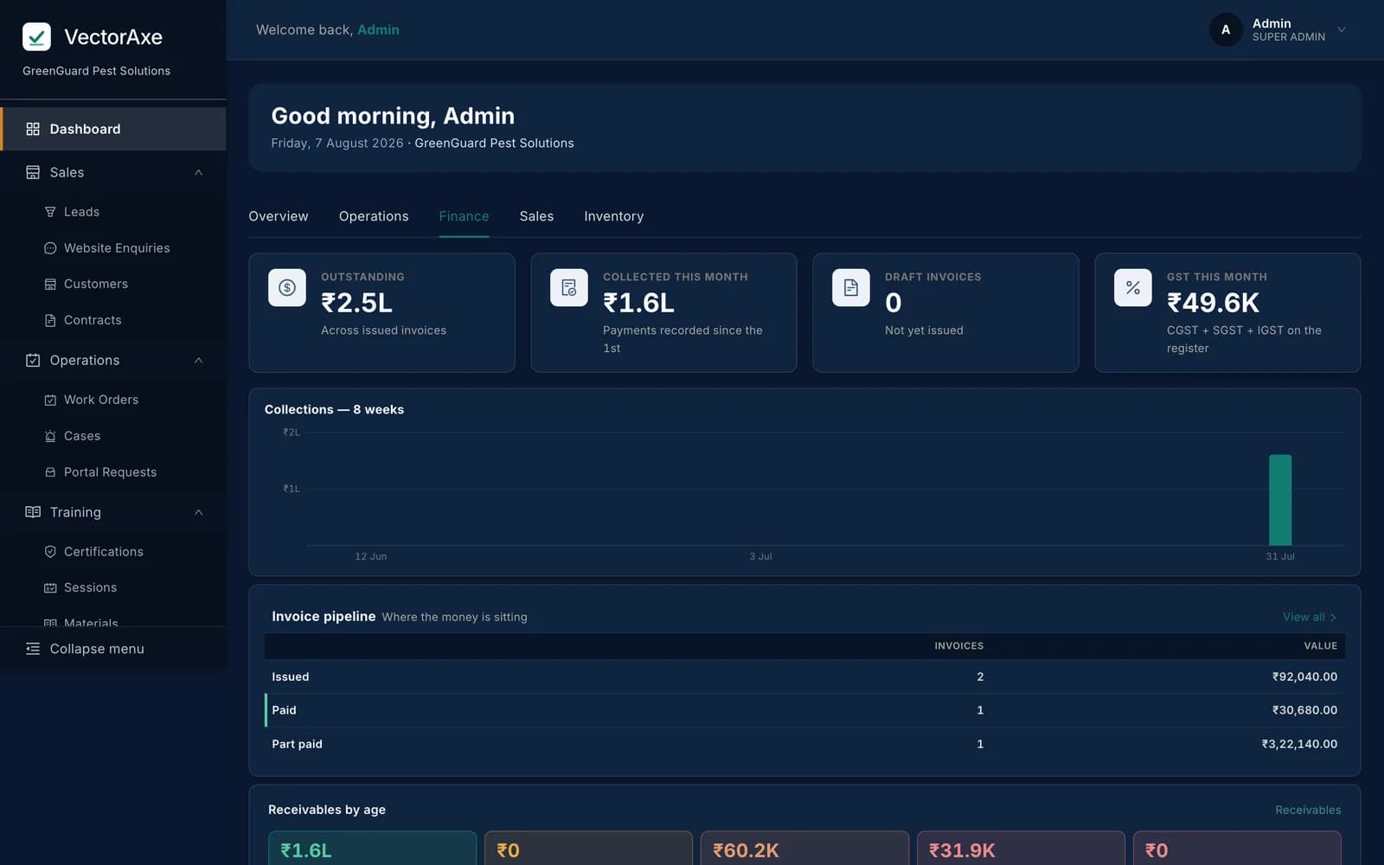Click the Collapse menu button

click(x=113, y=649)
